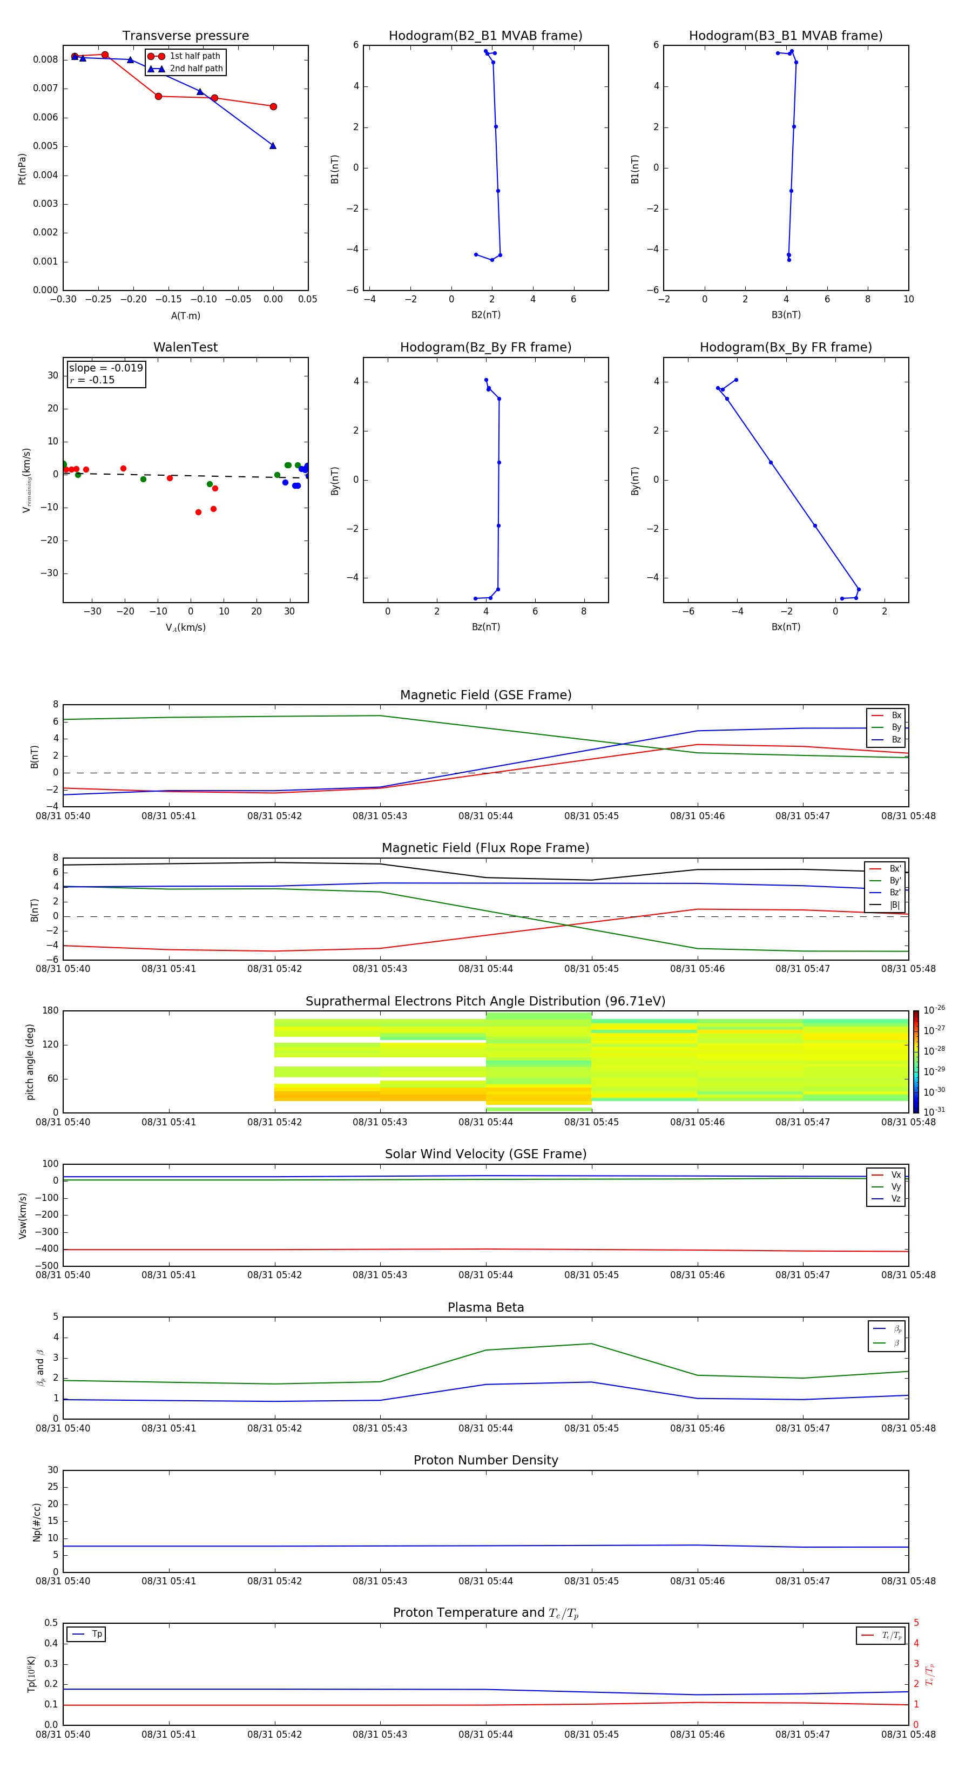Click the "pitch angle (deg)" axis label
This screenshot has width=972, height=1782.
pos(30,1062)
